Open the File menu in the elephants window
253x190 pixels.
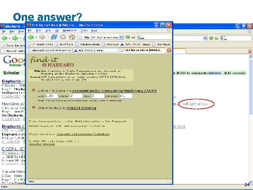pos(4,32)
